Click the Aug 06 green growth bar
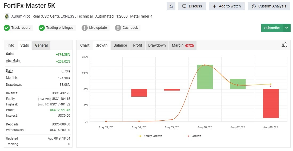Image resolution: width=293 pixels, height=151 pixels. (205, 77)
